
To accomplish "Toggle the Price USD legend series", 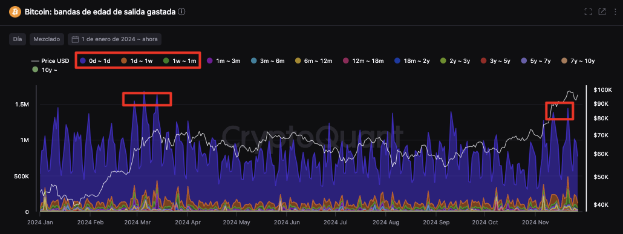I will point(50,61).
